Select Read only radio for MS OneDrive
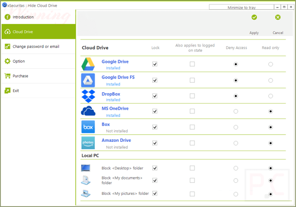This screenshot has width=296, height=207. click(x=271, y=111)
